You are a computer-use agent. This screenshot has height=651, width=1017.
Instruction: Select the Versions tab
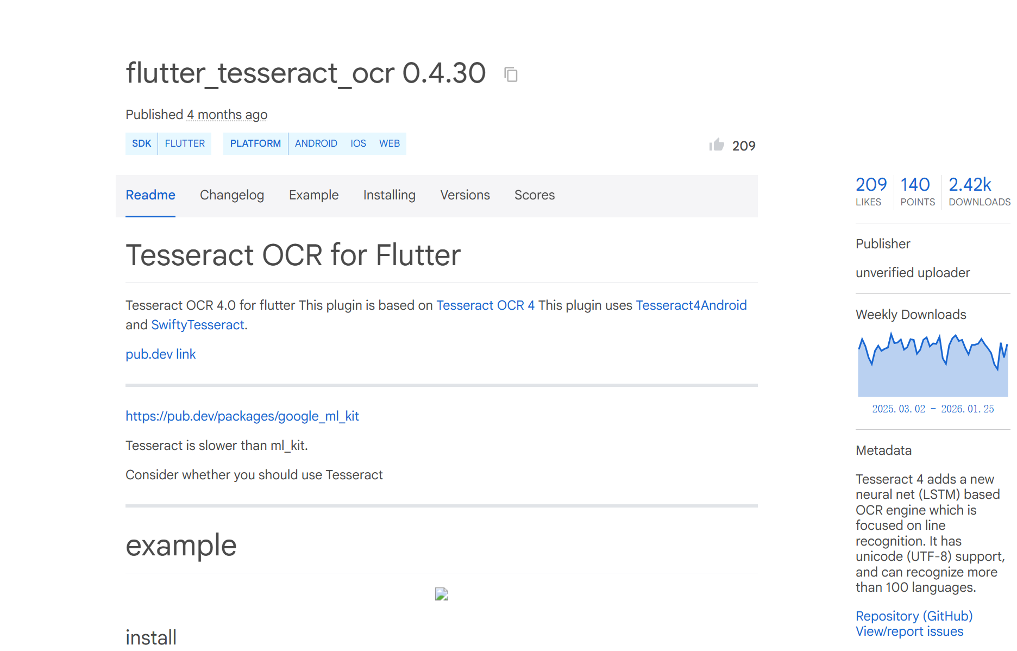click(x=465, y=195)
